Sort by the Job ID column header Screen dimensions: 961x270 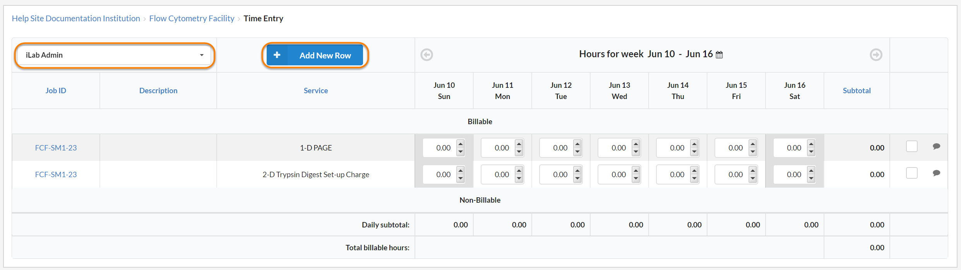pos(56,91)
